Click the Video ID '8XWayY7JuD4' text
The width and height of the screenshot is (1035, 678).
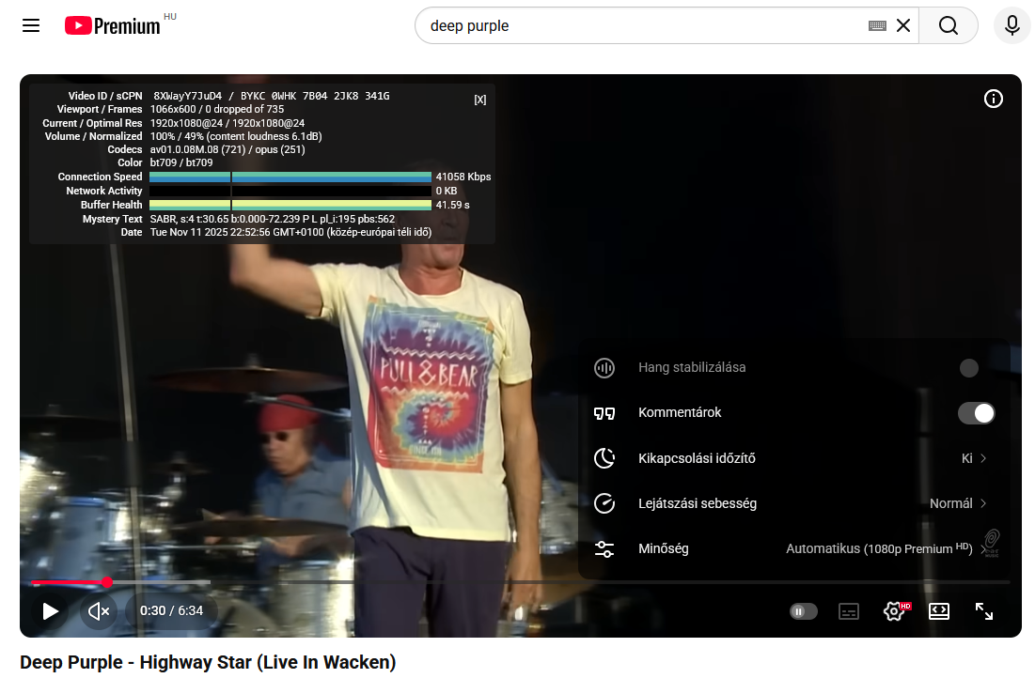187,97
